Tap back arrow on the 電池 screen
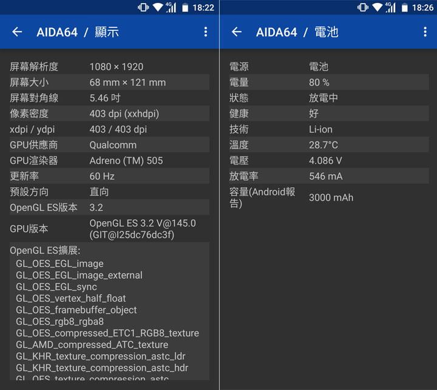This screenshot has width=437, height=390. [237, 32]
